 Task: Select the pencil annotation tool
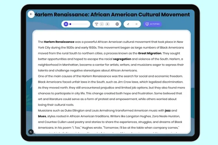coord(128,24)
